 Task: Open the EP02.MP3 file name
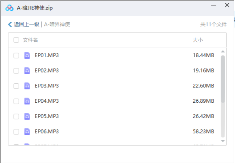pos(47,70)
